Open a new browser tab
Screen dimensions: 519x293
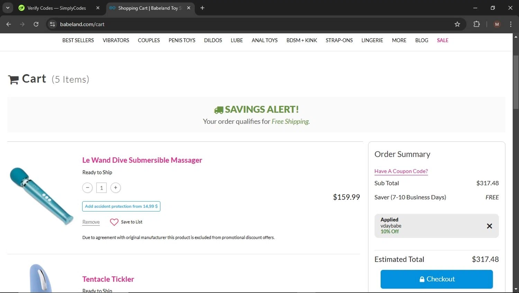point(202,8)
